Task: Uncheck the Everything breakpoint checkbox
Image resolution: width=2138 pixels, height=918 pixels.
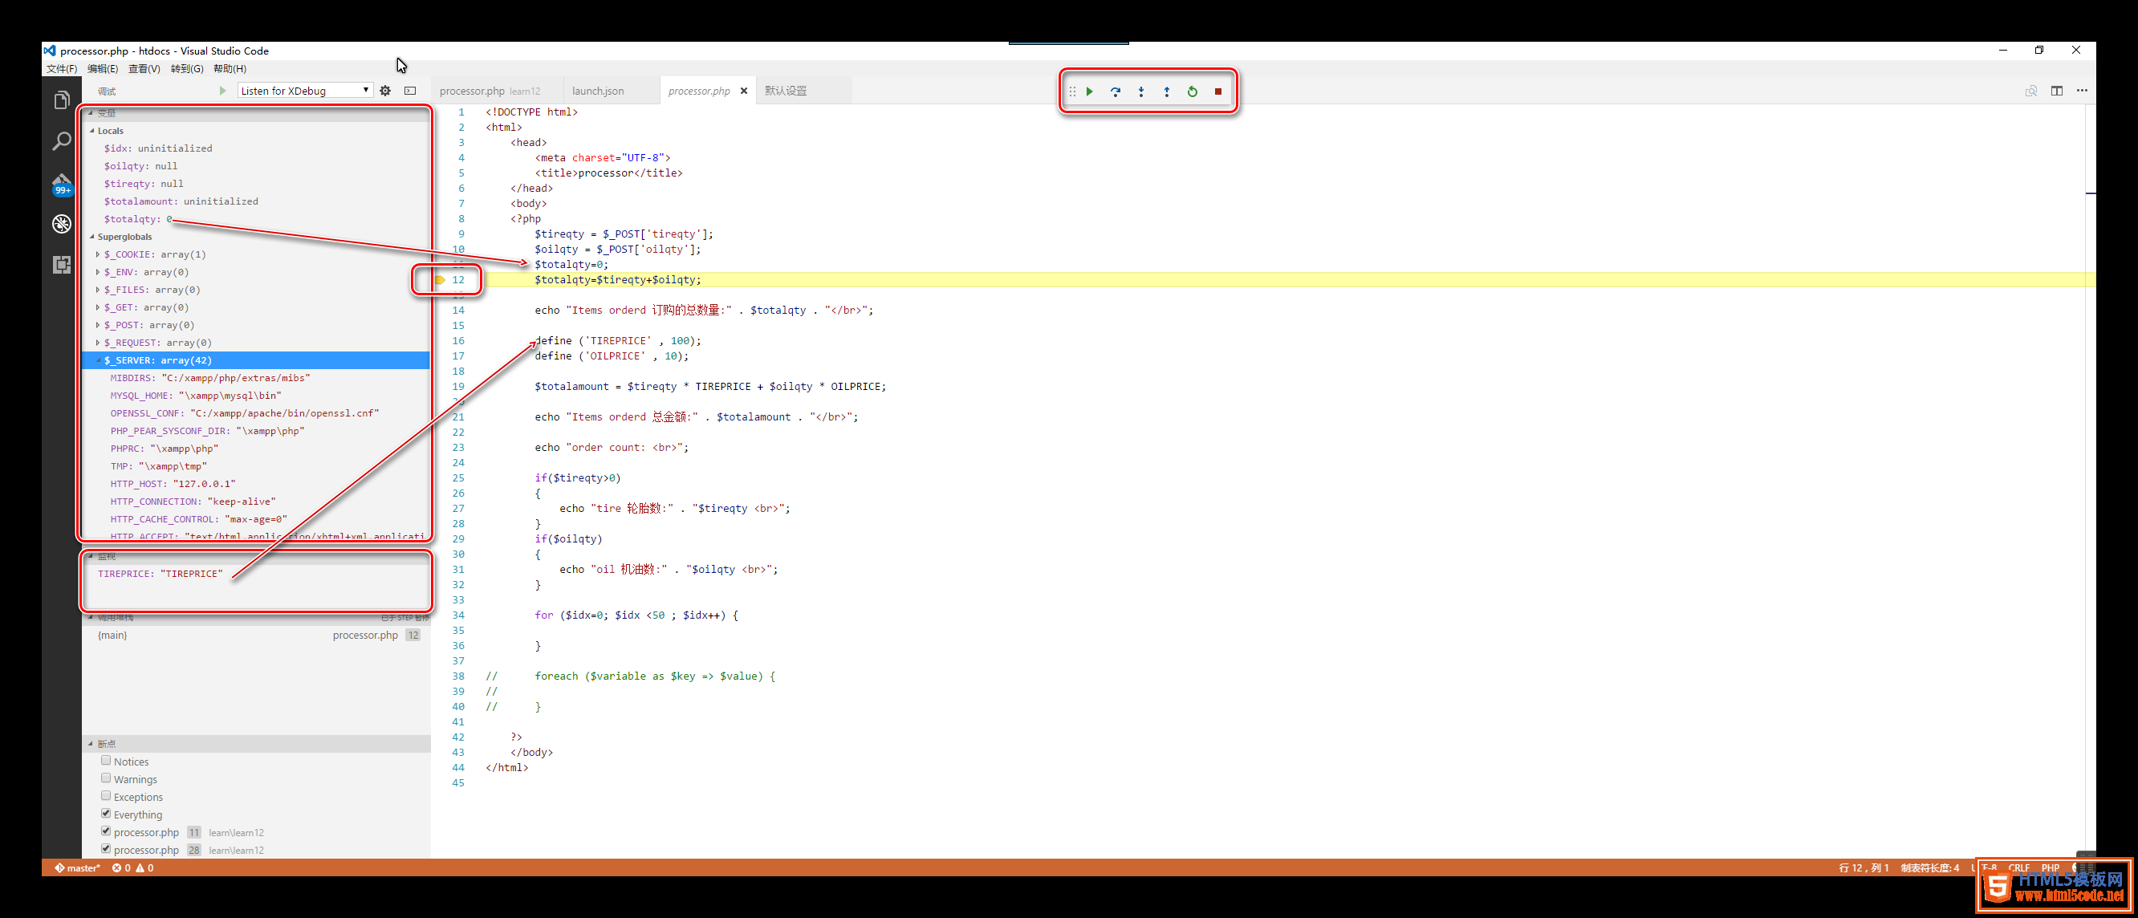Action: point(106,814)
